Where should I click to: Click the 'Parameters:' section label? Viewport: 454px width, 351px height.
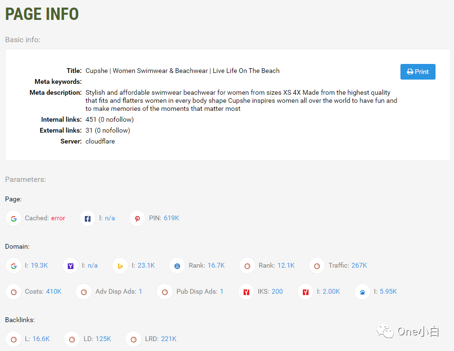click(x=26, y=180)
